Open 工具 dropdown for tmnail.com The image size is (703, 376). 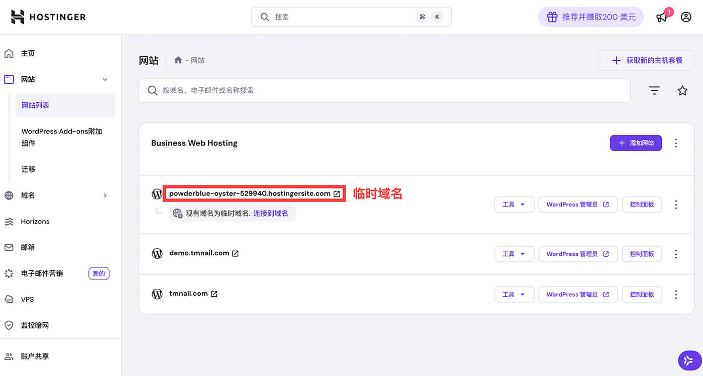pyautogui.click(x=514, y=294)
